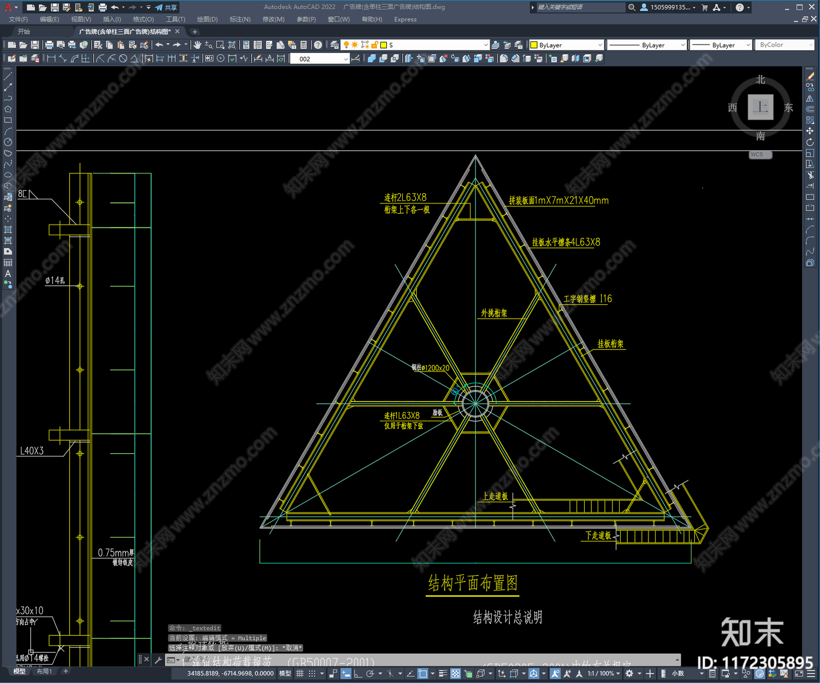Toggle object snap in status bar
The width and height of the screenshot is (820, 683).
pyautogui.click(x=422, y=674)
